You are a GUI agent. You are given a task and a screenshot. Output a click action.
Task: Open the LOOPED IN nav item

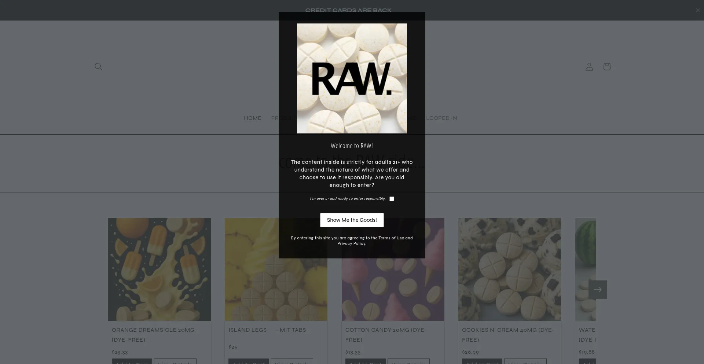tap(441, 118)
